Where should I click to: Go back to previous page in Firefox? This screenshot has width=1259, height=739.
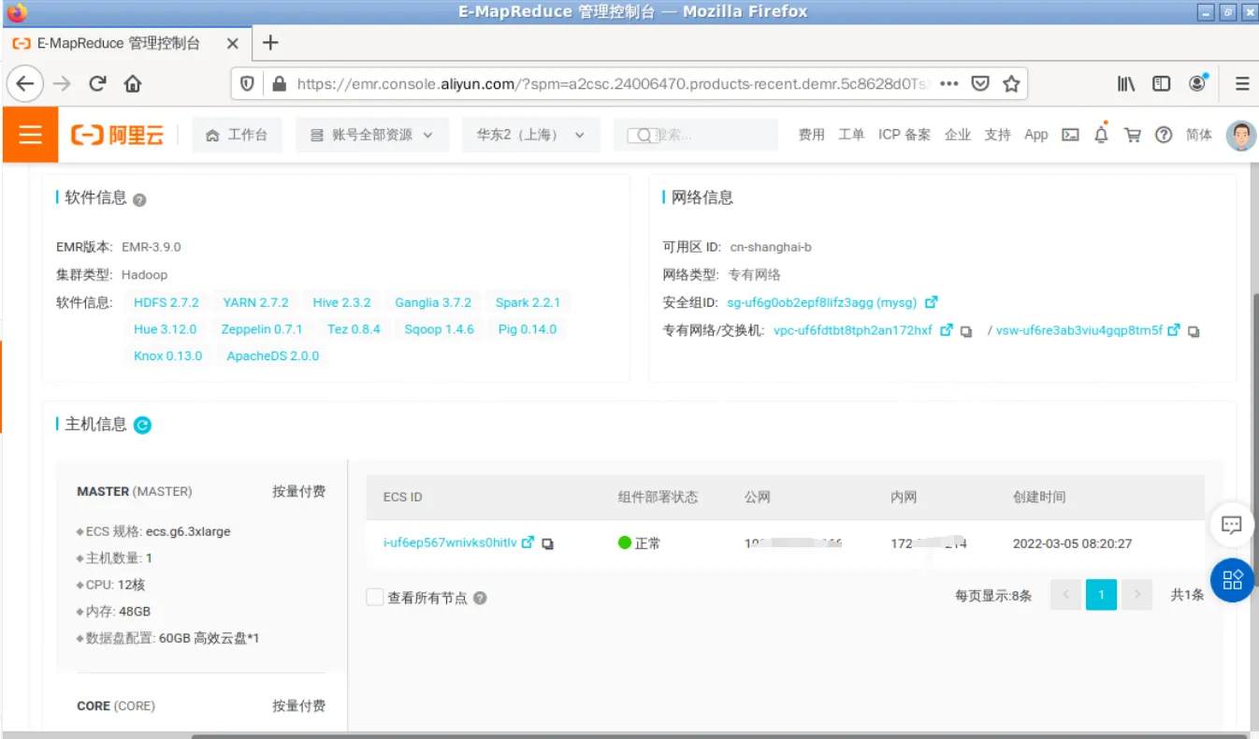[25, 83]
